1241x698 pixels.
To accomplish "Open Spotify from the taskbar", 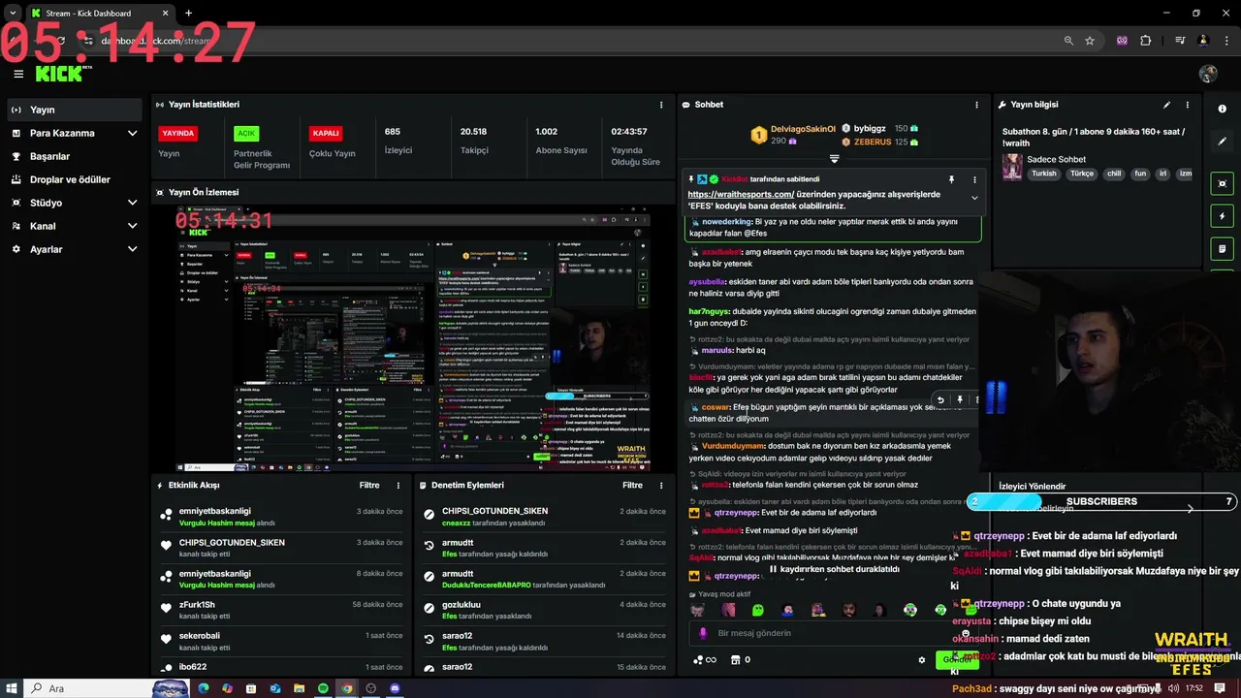I will (323, 688).
